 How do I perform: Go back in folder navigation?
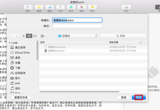point(11,36)
